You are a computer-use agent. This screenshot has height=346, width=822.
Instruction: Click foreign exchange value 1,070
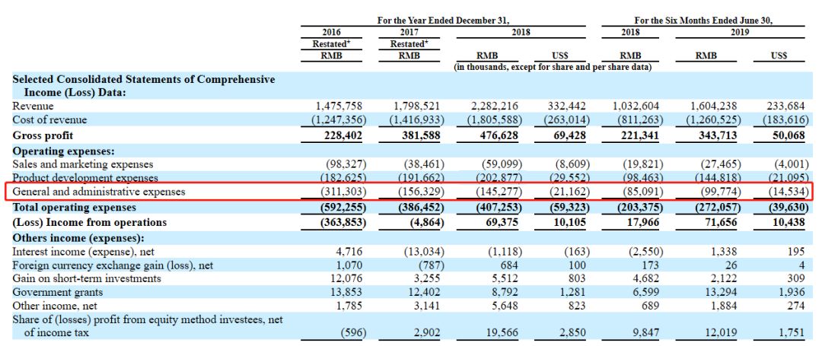[351, 265]
